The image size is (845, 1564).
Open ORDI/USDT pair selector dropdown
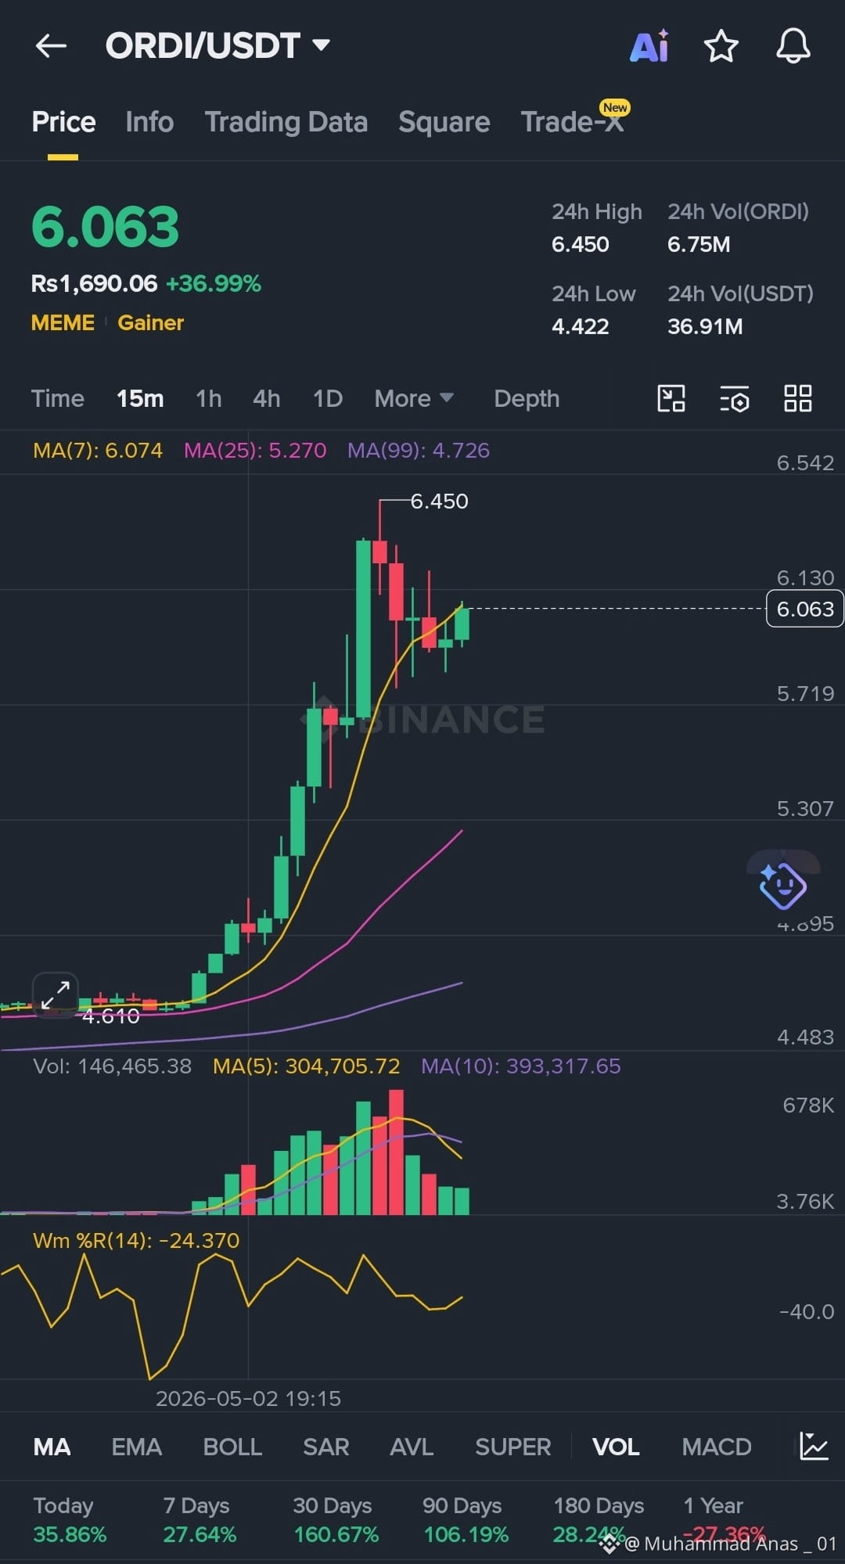[x=218, y=45]
